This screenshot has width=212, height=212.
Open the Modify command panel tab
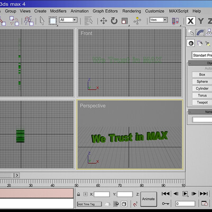point(200,32)
